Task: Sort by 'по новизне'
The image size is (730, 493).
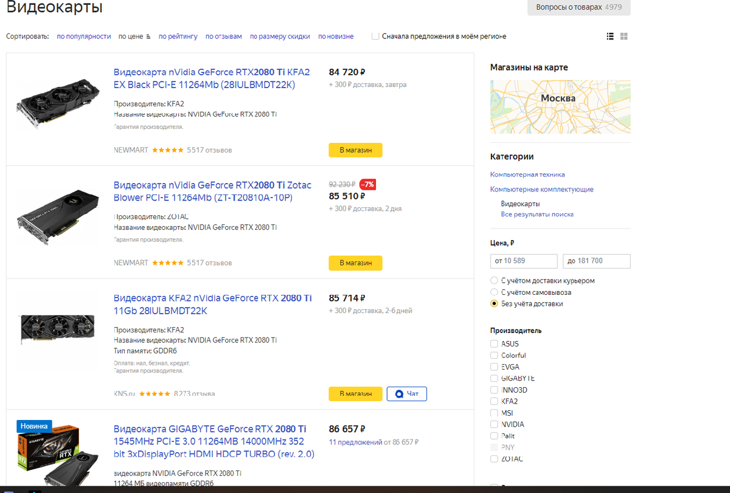Action: 336,36
